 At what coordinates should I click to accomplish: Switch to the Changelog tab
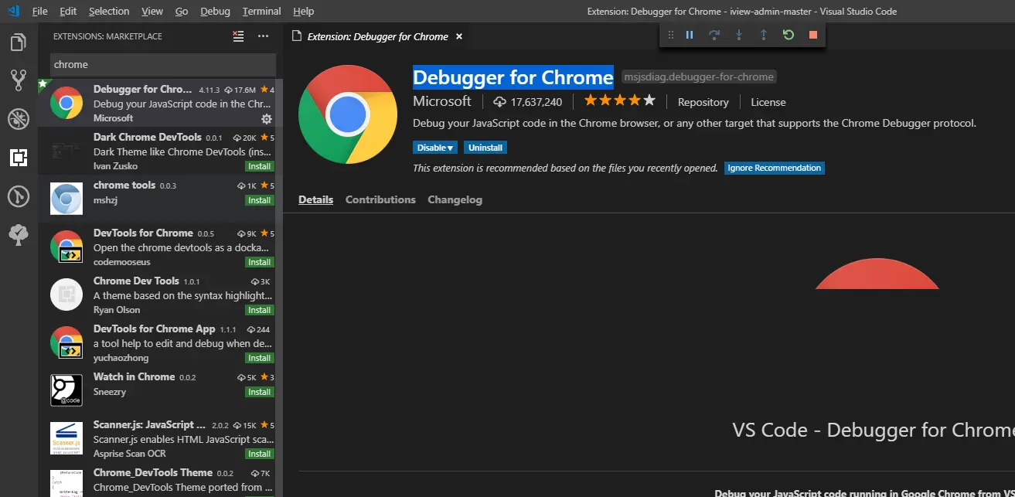click(x=455, y=199)
